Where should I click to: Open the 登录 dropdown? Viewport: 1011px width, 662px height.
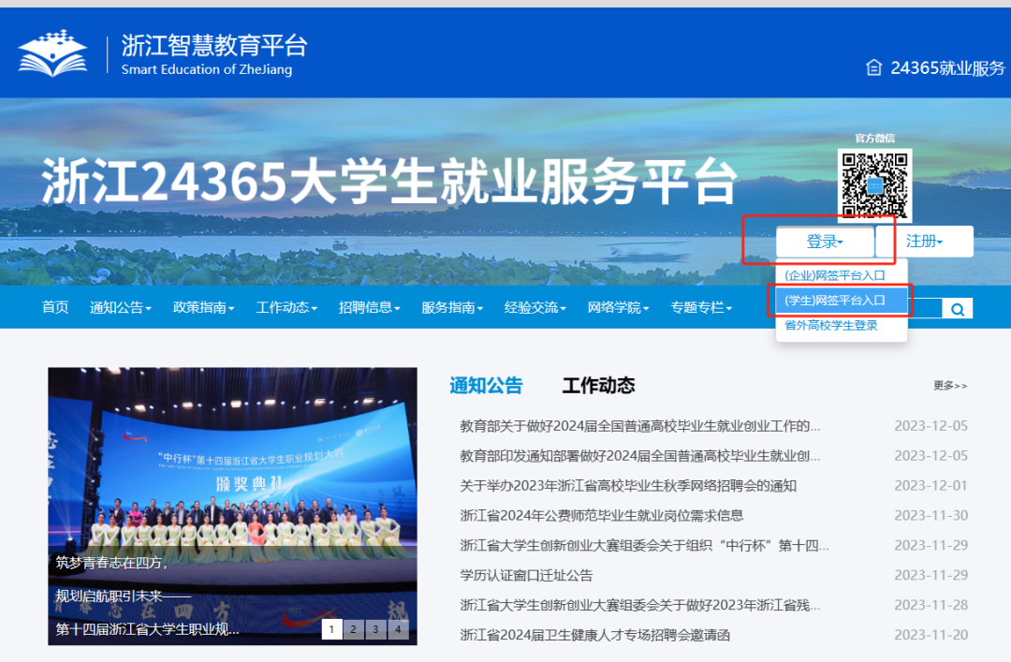[x=824, y=241]
